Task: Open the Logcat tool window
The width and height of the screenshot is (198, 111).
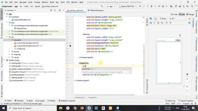Action: pyautogui.click(x=40, y=101)
